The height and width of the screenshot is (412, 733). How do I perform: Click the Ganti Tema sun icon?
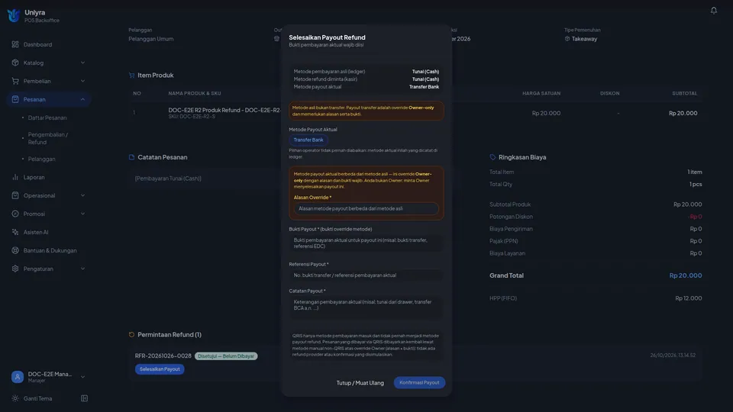pos(15,398)
